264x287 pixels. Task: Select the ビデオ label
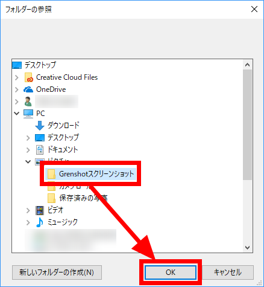(55, 210)
